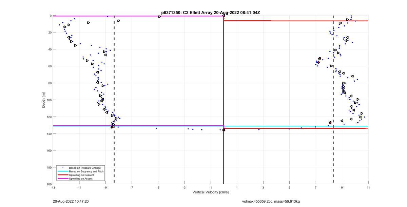Click the plot title 'p6371350: C2 Ellett Array'
407x207 pixels.
click(187, 13)
